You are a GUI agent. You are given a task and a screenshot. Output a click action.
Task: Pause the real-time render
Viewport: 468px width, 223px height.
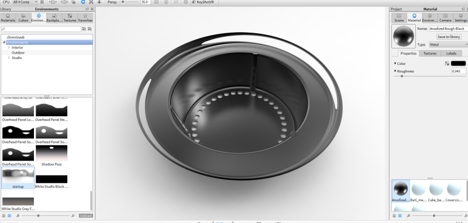42,2
